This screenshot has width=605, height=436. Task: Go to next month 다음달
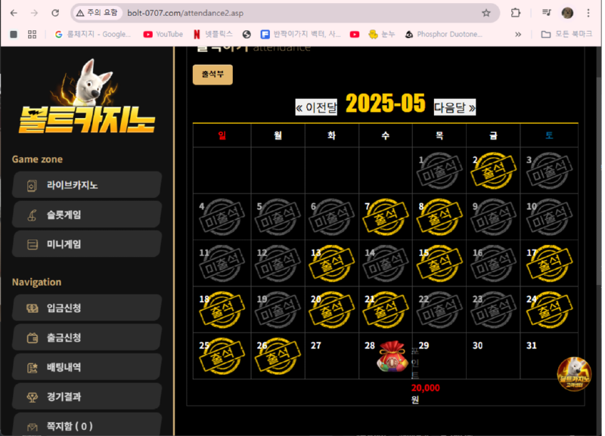[x=455, y=107]
